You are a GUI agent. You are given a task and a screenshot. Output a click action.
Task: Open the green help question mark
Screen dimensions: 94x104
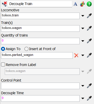point(89,4)
